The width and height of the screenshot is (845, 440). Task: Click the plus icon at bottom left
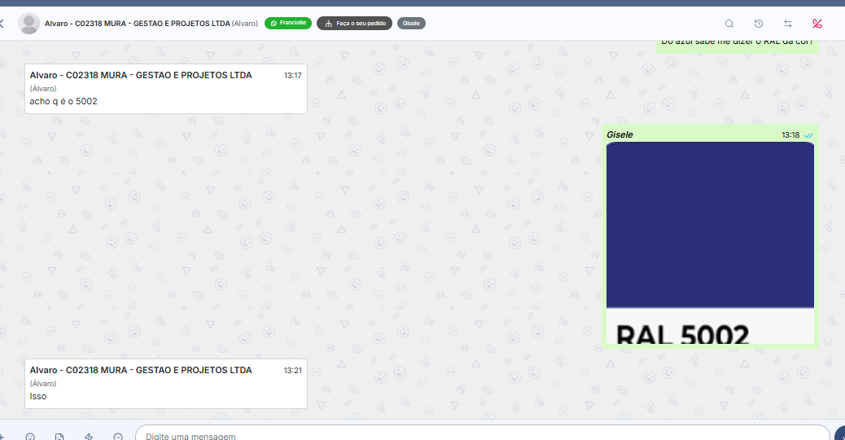click(2, 436)
